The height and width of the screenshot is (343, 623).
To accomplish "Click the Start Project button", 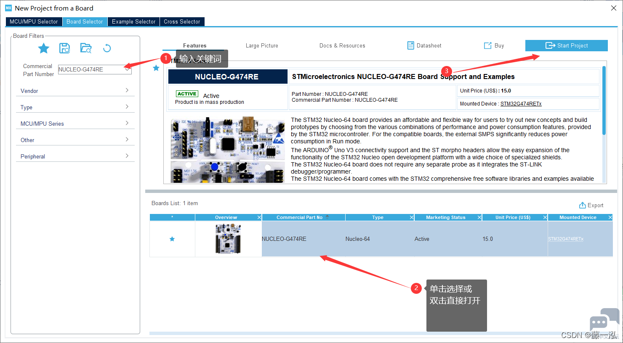I will pyautogui.click(x=567, y=45).
